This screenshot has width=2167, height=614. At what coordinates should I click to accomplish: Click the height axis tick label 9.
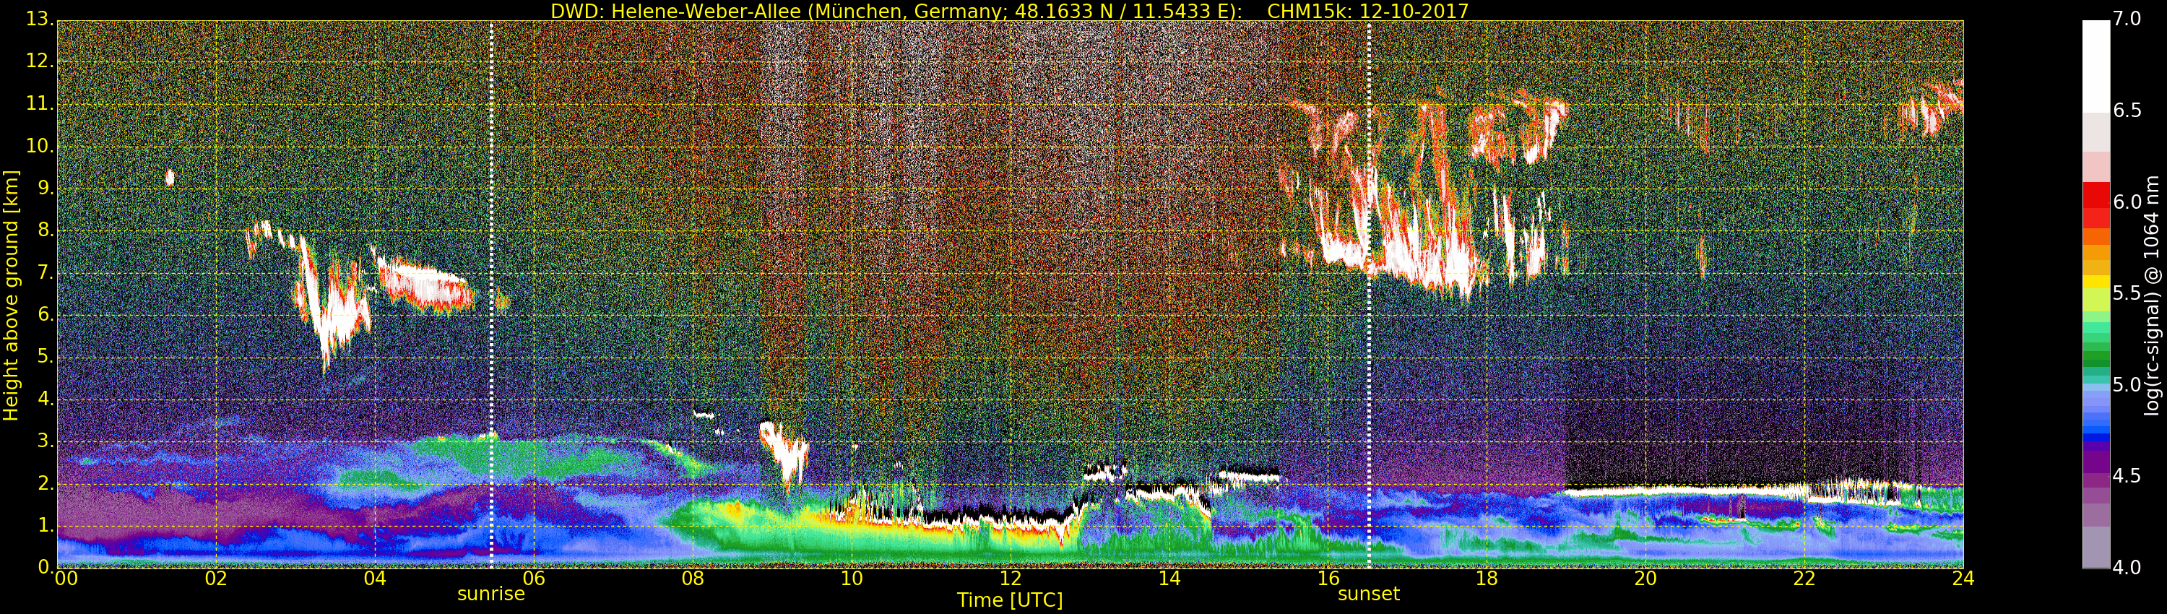(46, 189)
